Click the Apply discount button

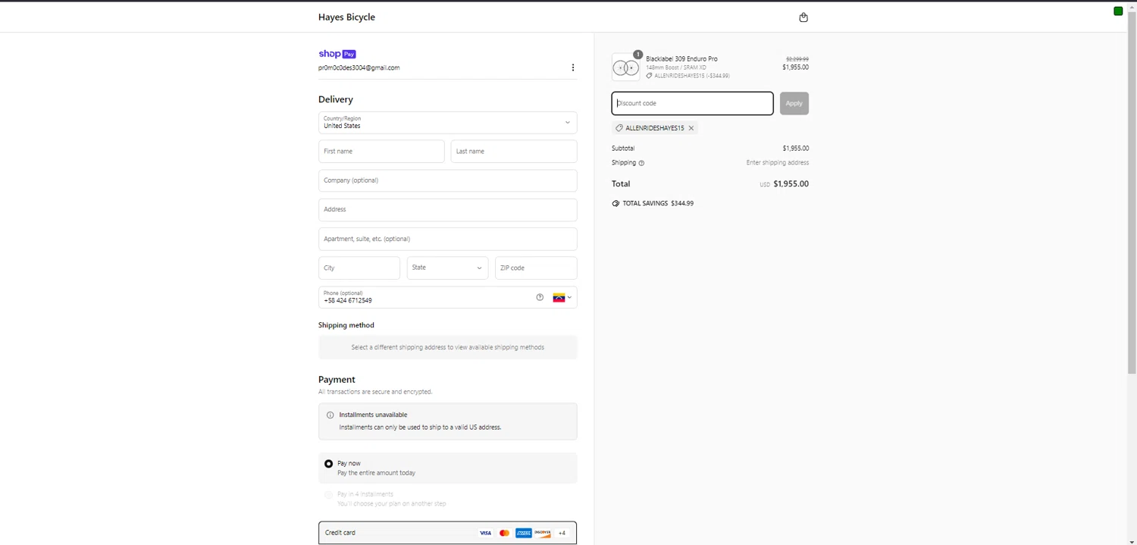click(794, 103)
